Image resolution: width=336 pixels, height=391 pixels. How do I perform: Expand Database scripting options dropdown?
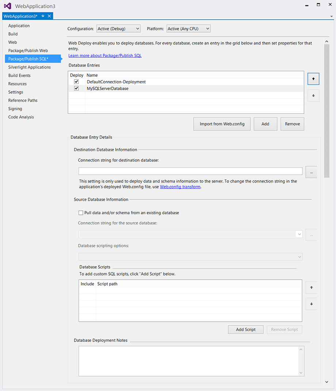point(299,257)
